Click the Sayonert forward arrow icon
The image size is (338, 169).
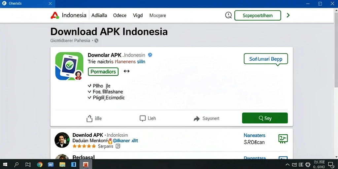pyautogui.click(x=197, y=118)
